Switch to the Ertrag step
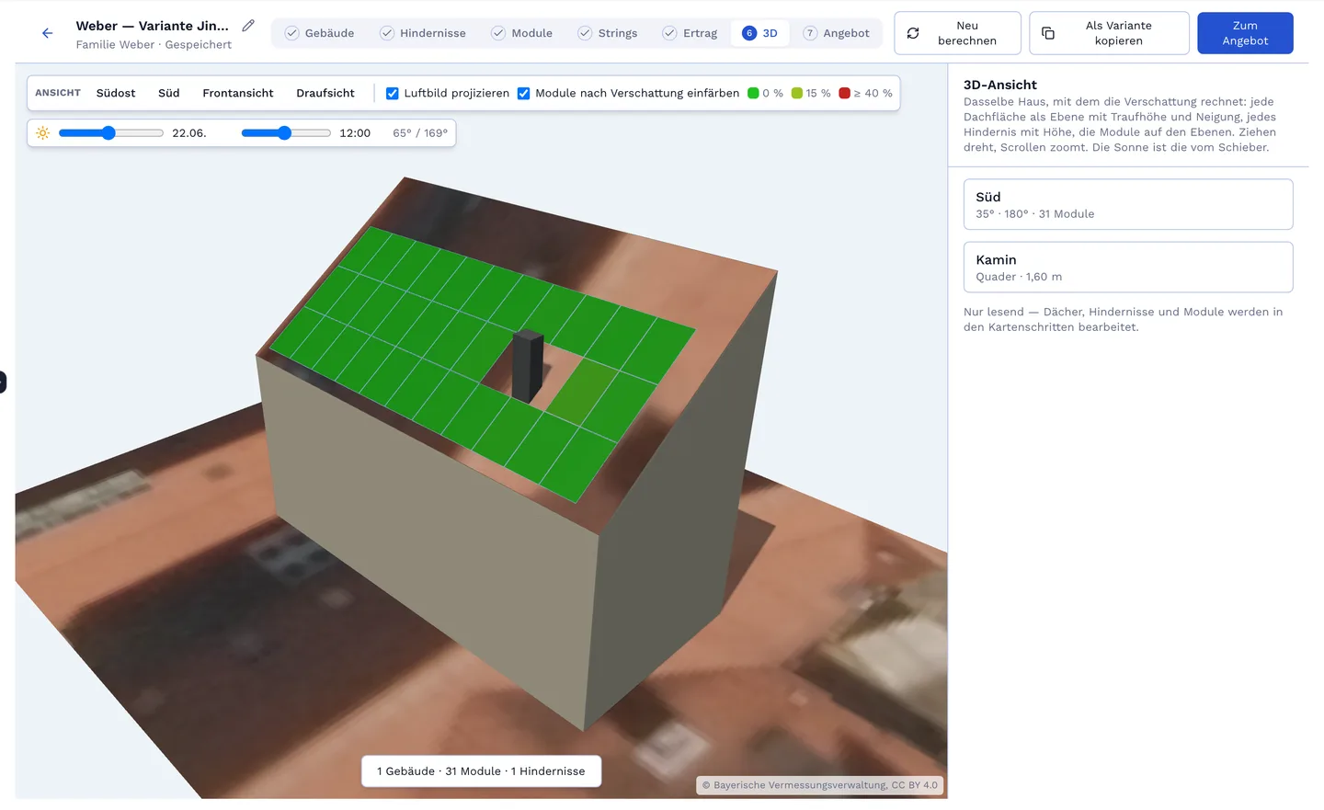 click(690, 33)
